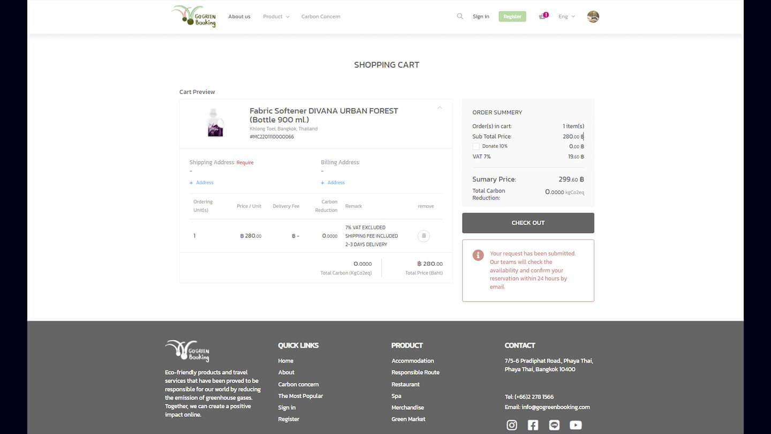Screen dimensions: 771x434
Task: Click the Fabric Softener product thumbnail
Action: click(x=215, y=123)
